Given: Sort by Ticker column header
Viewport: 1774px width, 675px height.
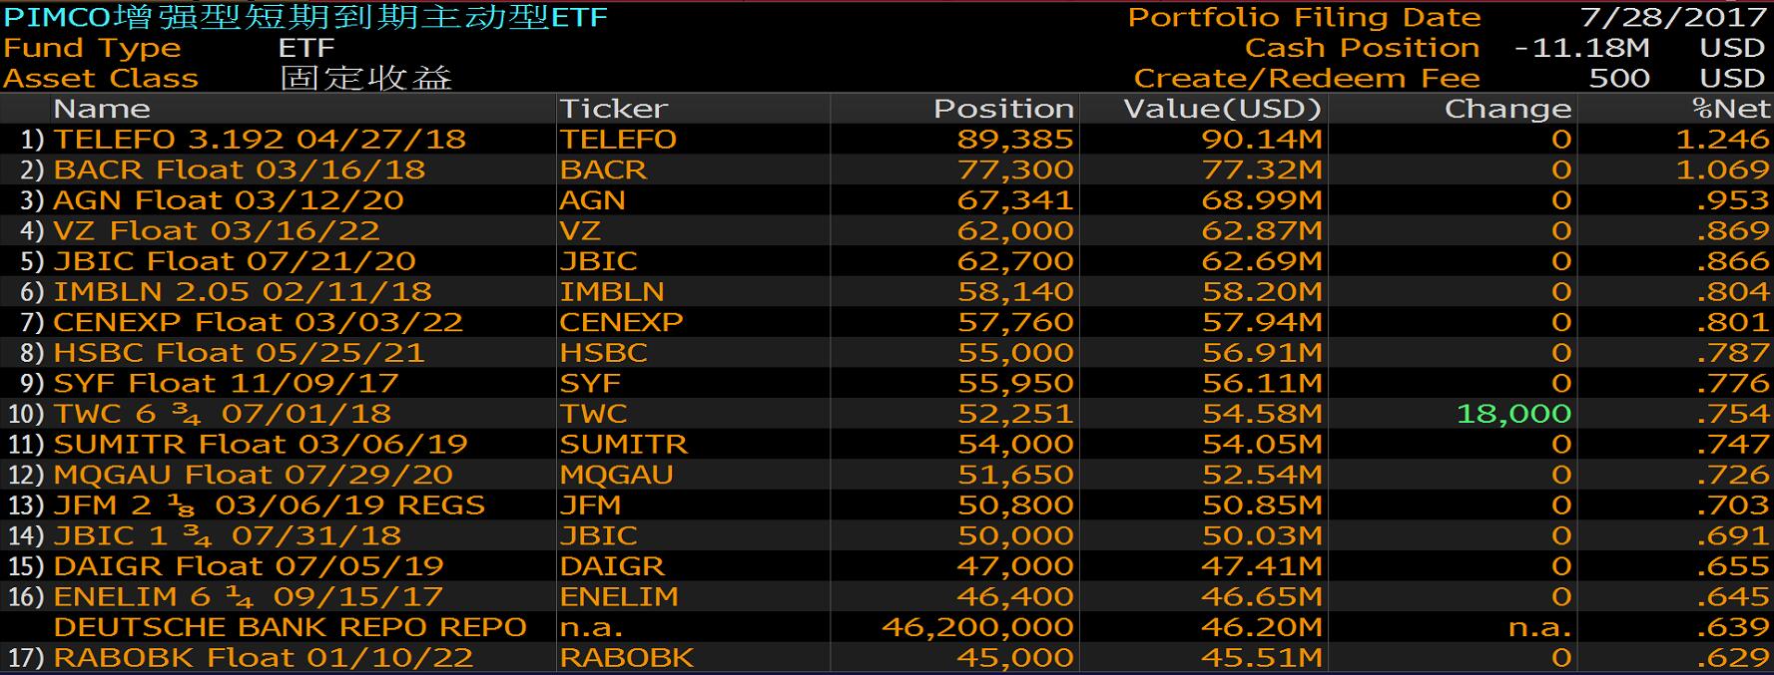Looking at the screenshot, I should point(613,109).
